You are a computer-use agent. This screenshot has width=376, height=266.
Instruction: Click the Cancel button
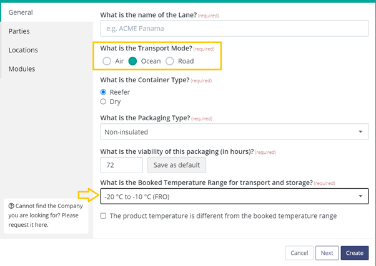(x=299, y=253)
